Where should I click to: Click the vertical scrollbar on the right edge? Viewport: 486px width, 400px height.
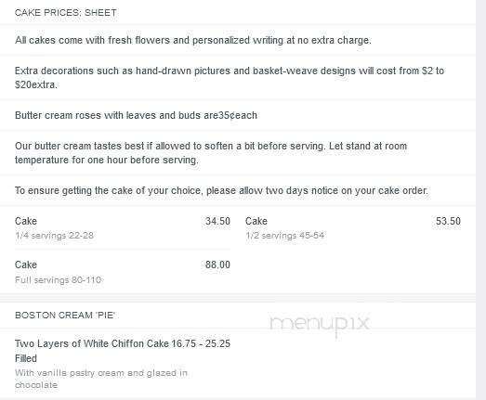480,200
